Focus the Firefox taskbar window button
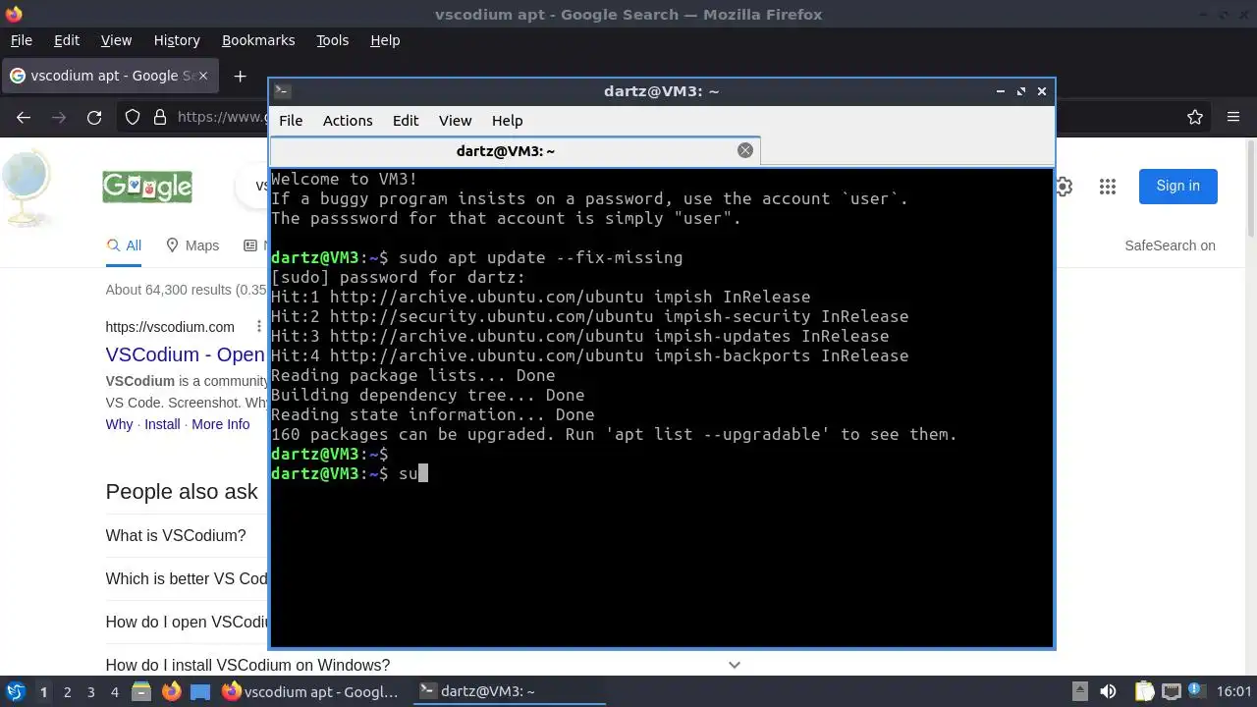 coord(311,691)
